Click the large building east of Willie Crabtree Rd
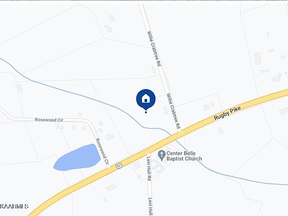This screenshot has width=288, height=216. [257, 59]
